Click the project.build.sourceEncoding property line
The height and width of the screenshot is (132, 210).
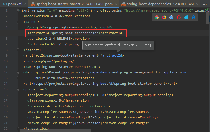(x=92, y=117)
